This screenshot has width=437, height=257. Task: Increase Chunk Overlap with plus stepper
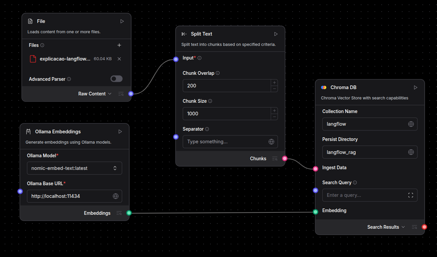[x=274, y=82]
